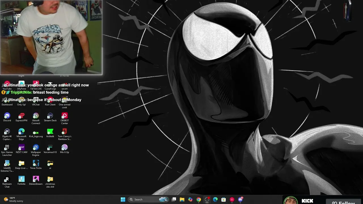Viewport: 363px width, 204px height.
Task: Open Task View from the taskbar
Action: (x=174, y=199)
